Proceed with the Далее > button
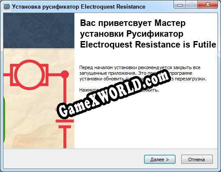This screenshot has width=221, height=172. (x=160, y=159)
